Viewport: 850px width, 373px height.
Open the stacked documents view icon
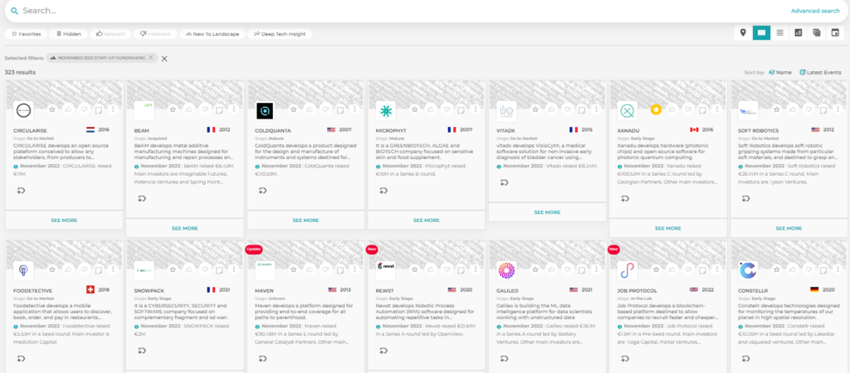817,33
